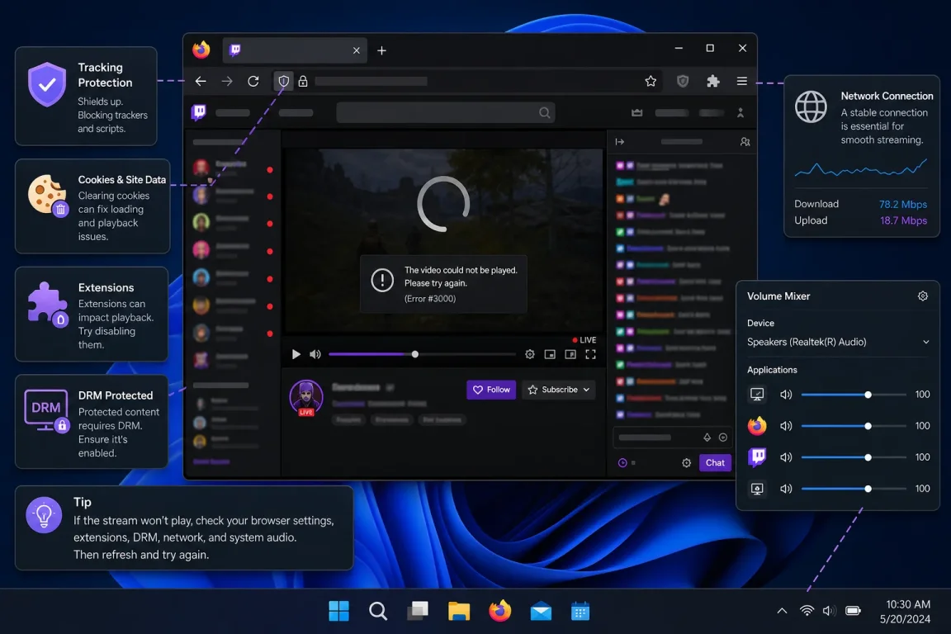Click the chat message input field
The width and height of the screenshot is (951, 634).
point(672,438)
